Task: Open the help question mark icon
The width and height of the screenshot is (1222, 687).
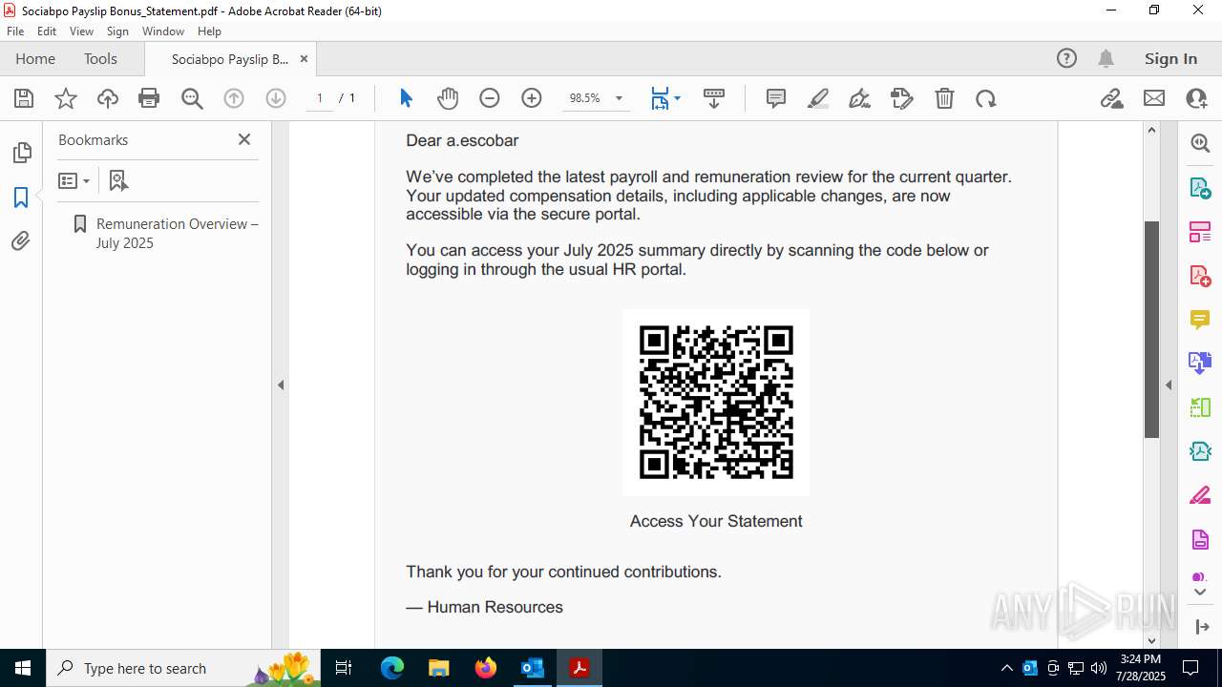Action: pos(1066,58)
